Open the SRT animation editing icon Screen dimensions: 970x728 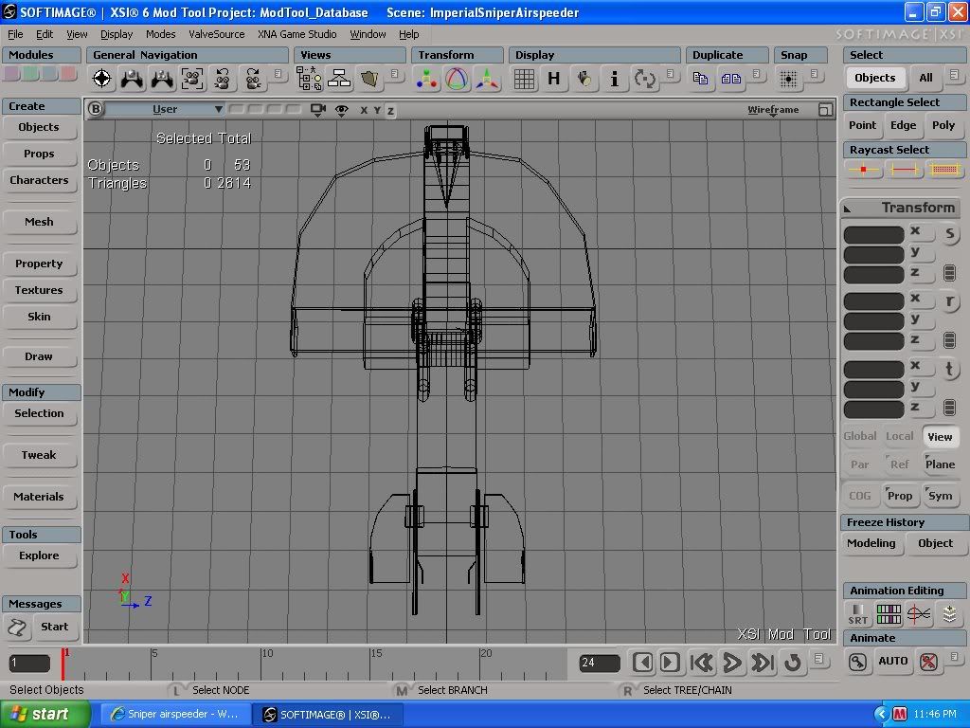coord(857,613)
